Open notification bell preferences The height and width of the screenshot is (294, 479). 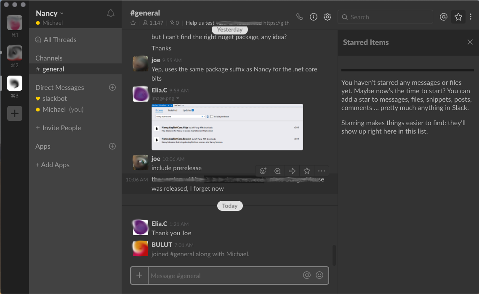[111, 13]
